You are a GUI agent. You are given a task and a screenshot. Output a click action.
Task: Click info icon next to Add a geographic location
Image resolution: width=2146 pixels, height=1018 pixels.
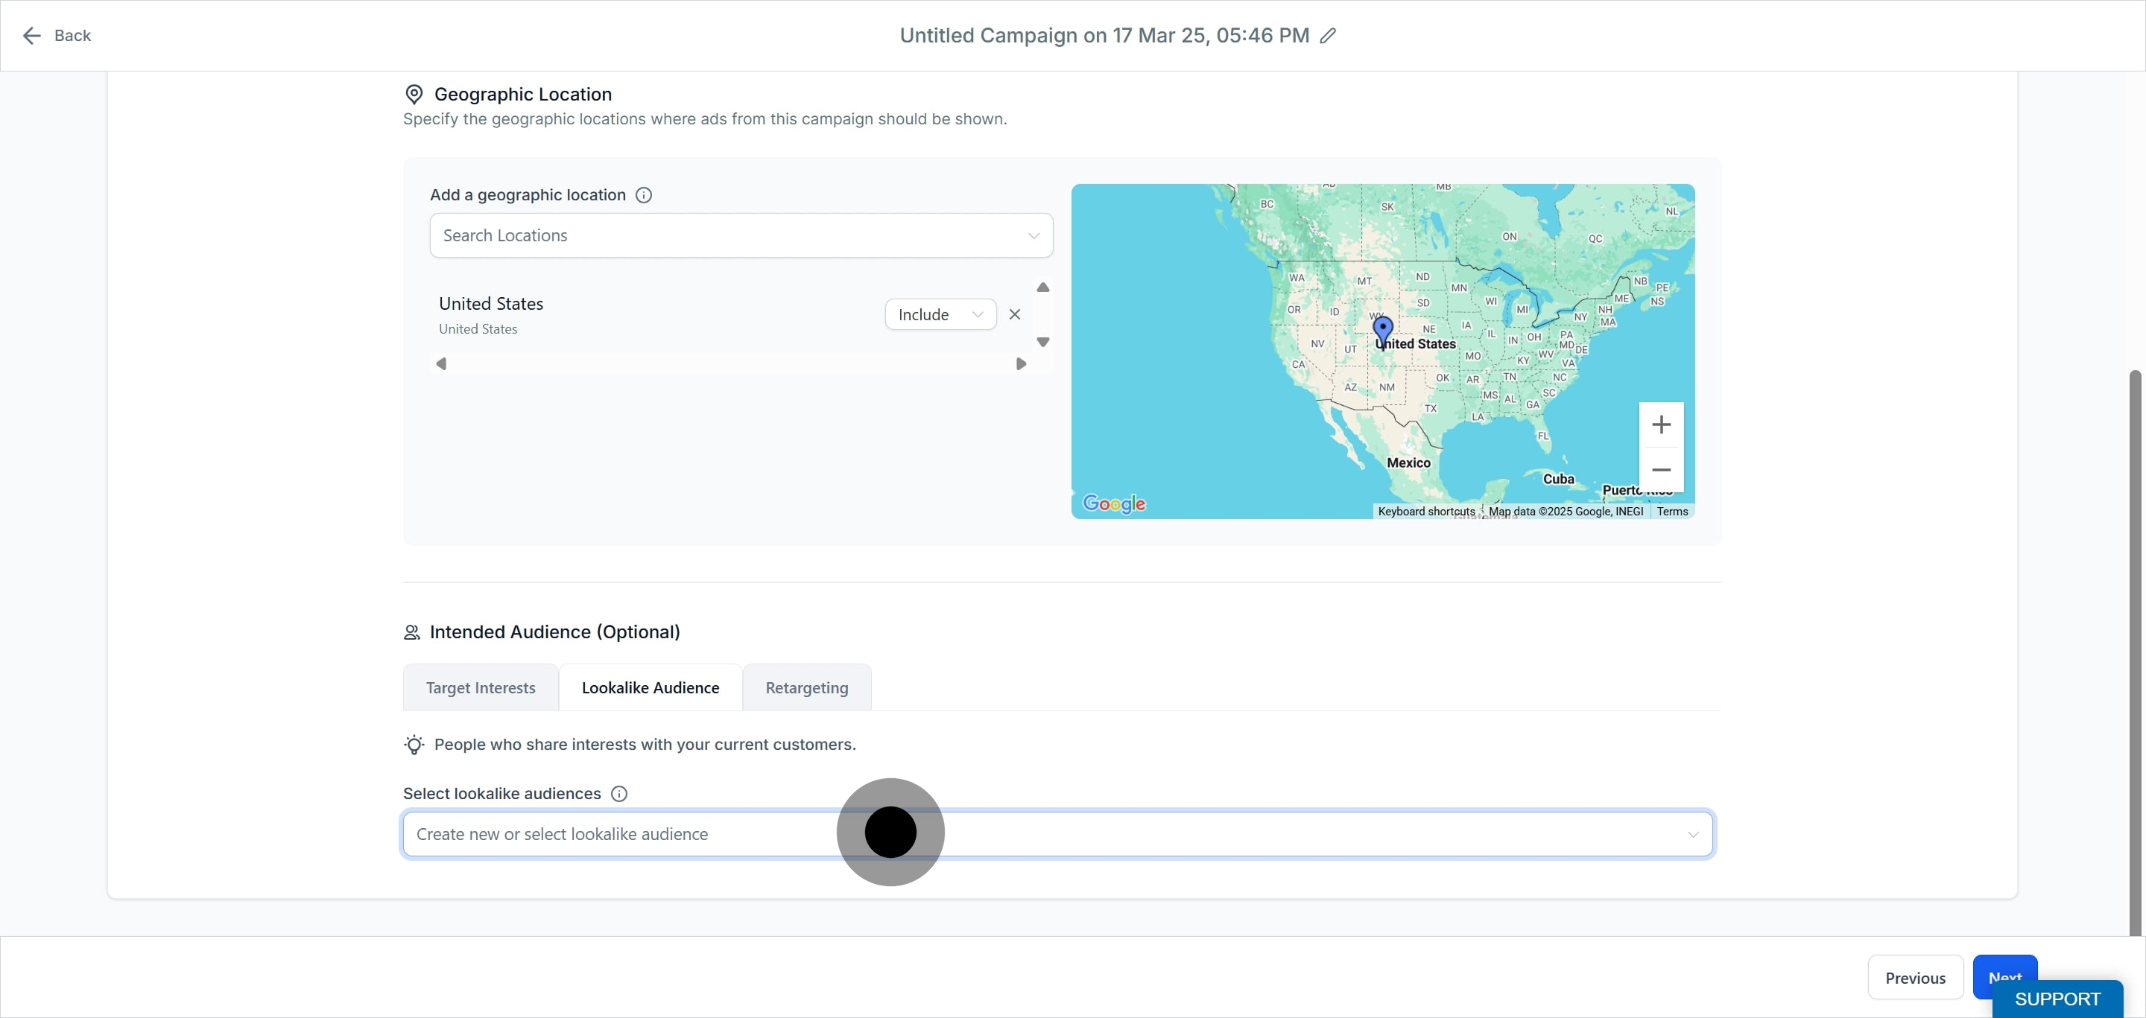tap(644, 195)
